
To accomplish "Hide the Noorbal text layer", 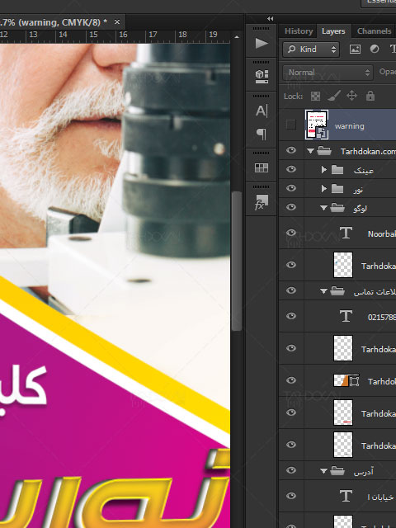I will tap(291, 233).
